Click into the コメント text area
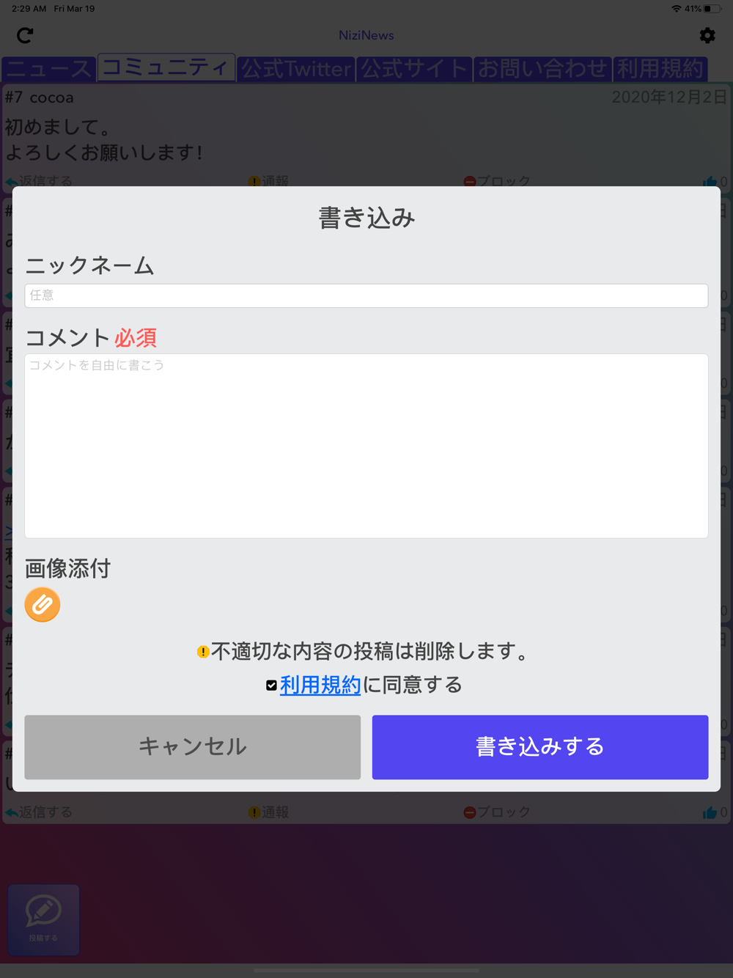Image resolution: width=733 pixels, height=978 pixels. point(366,446)
